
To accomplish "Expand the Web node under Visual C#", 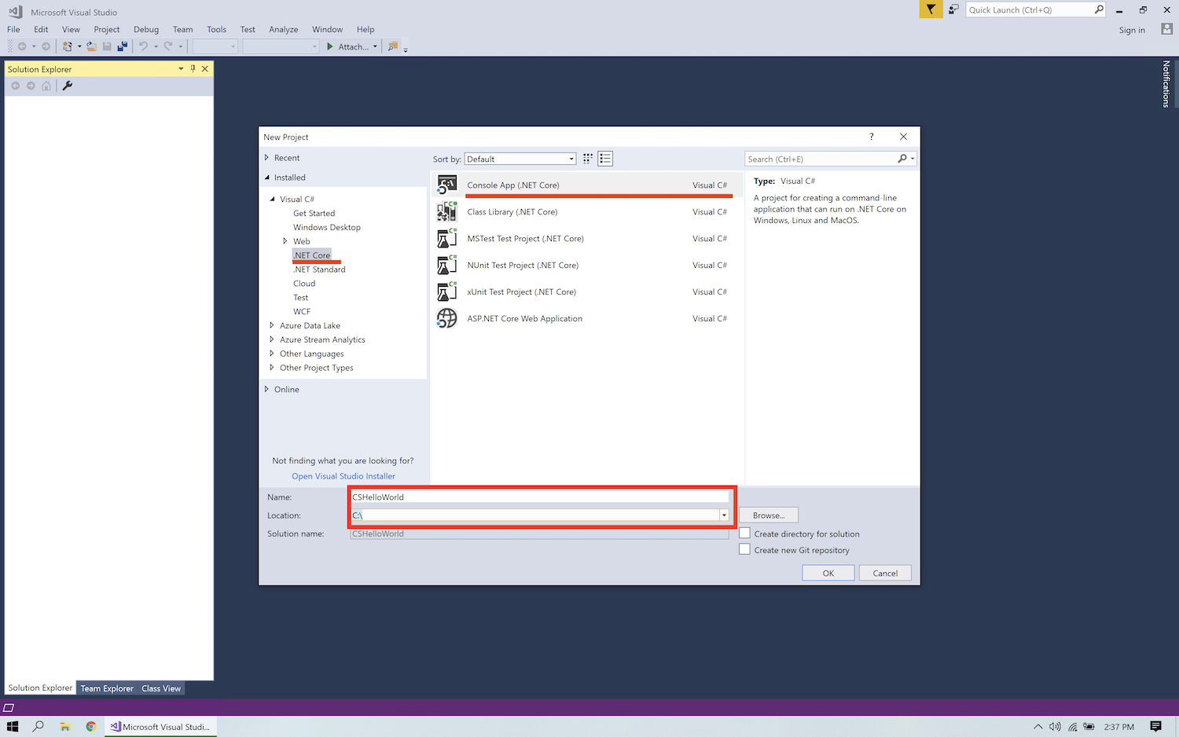I will [x=285, y=241].
